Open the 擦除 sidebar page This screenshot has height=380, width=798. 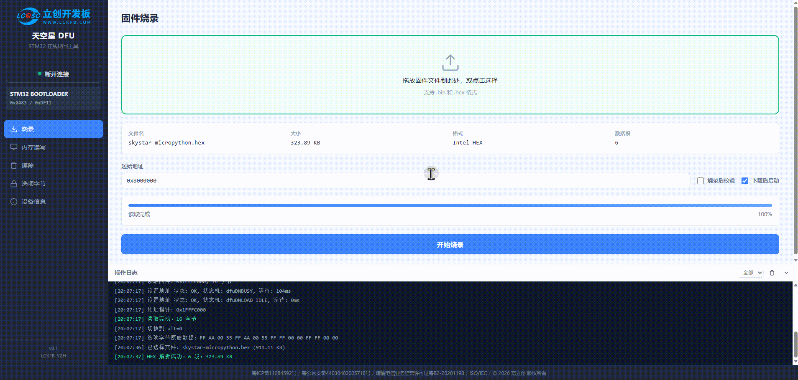point(54,165)
